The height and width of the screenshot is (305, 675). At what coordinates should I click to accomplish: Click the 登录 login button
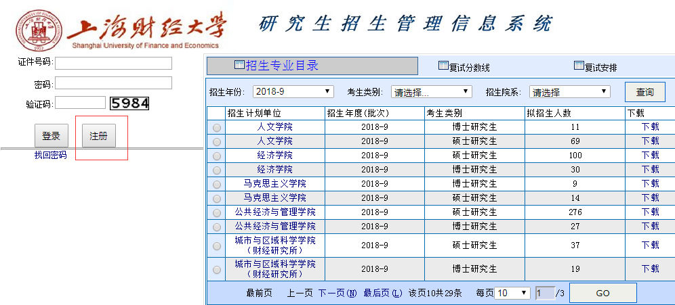coord(51,136)
